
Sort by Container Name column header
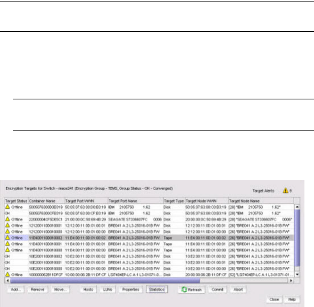pyautogui.click(x=47, y=201)
